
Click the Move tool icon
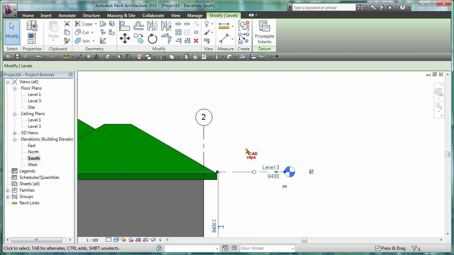tap(124, 38)
